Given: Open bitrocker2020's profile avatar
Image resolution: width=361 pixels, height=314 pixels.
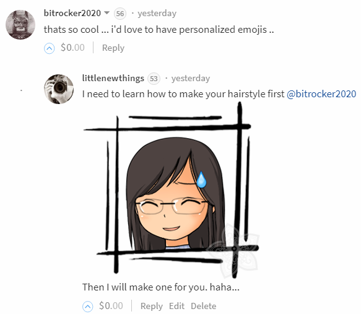Looking at the screenshot, I should pyautogui.click(x=20, y=25).
